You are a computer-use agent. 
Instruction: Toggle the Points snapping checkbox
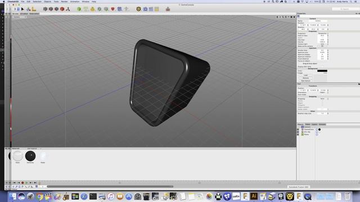[322, 101]
